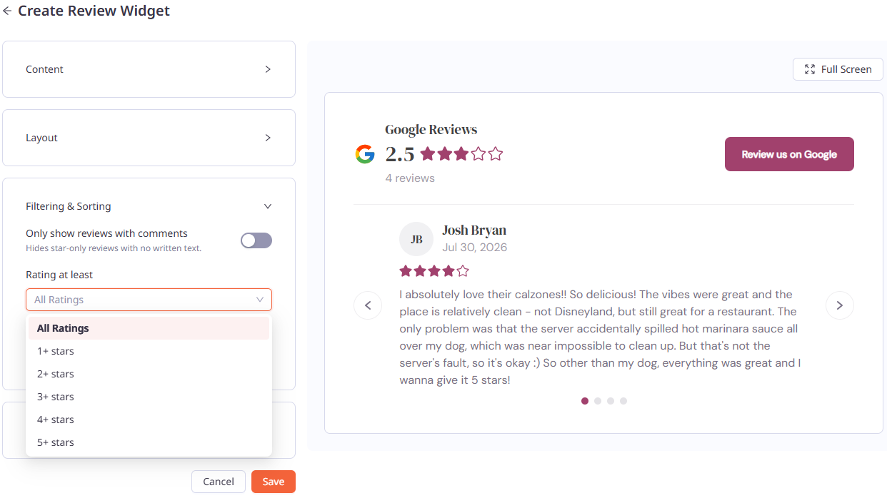Click the JB avatar circle

416,239
